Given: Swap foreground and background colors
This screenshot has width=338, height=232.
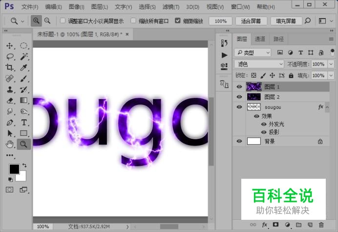Looking at the screenshot, I should tap(24, 166).
